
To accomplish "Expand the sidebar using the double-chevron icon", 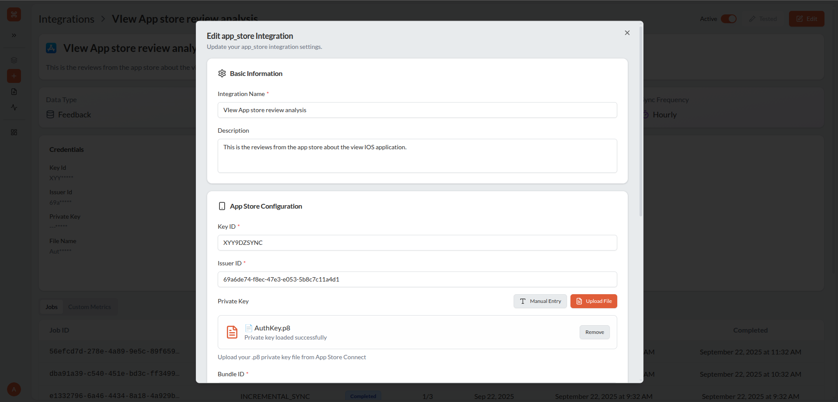I will tap(14, 35).
